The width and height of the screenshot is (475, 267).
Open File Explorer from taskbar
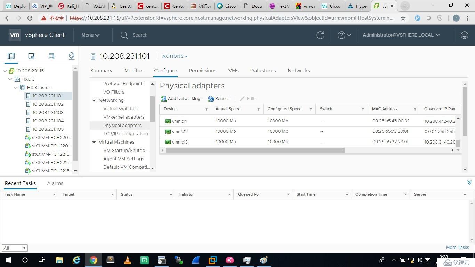pyautogui.click(x=59, y=260)
